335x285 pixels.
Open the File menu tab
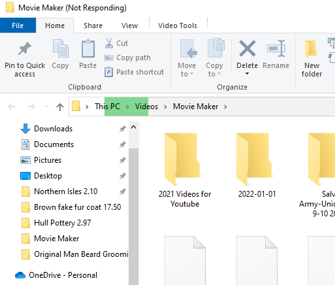tap(18, 25)
